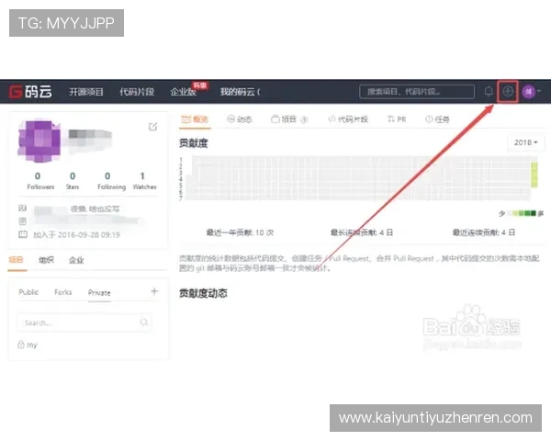Image resolution: width=551 pixels, height=441 pixels.
Task: Switch to the 任务 tasks tab
Action: [x=437, y=119]
